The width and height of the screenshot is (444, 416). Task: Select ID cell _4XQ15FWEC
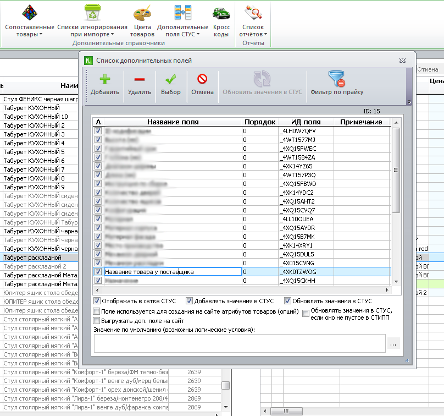point(306,149)
